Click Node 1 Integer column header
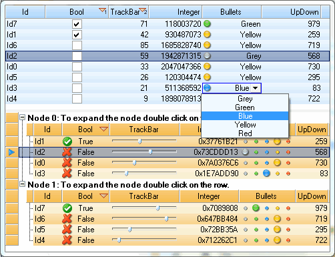Viewport: 335px width, 257px height. [x=209, y=196]
